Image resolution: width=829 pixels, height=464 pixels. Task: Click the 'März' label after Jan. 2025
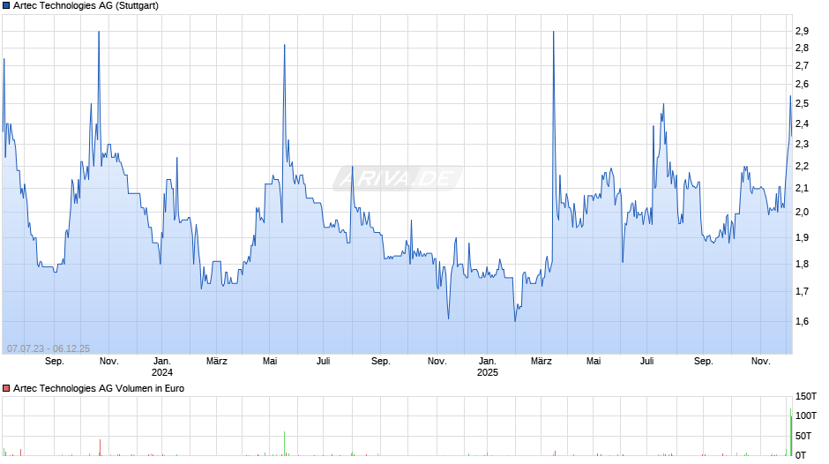click(541, 362)
